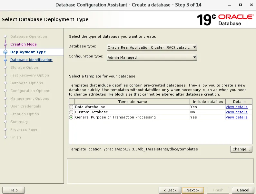This screenshot has width=256, height=194.
Task: Click the Database Operation step label
Action: click(x=29, y=36)
